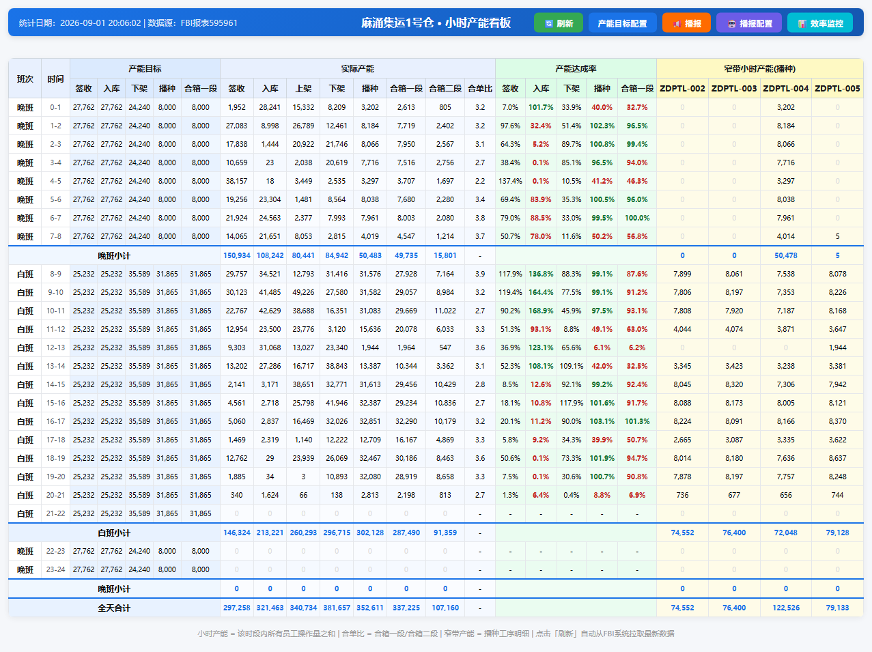Screen dimensions: 872x652
Task: Click the 播报配置 button label
Action: [x=756, y=23]
